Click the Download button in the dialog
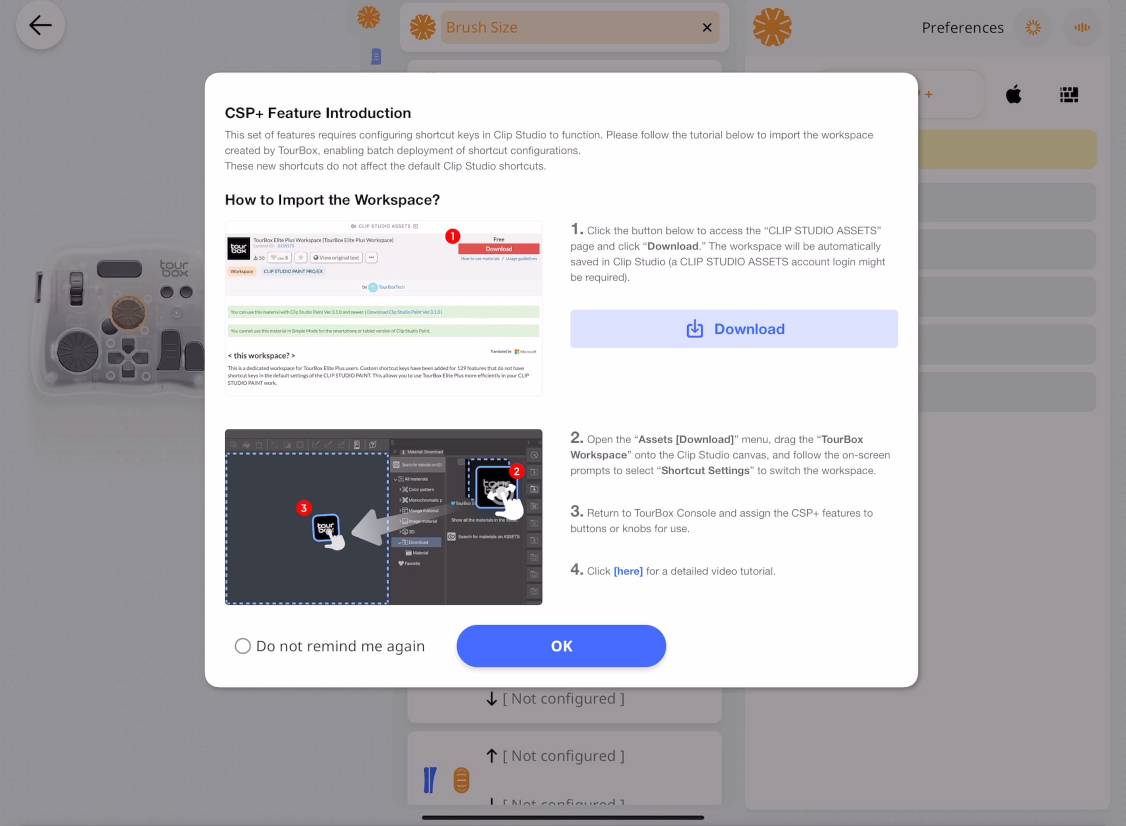 coord(733,328)
